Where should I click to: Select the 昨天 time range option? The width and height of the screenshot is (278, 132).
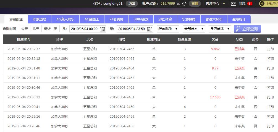pyautogui.click(x=36, y=29)
